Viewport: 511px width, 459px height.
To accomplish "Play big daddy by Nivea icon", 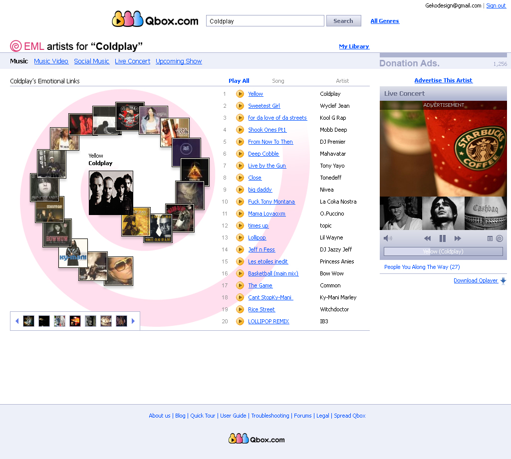I will pyautogui.click(x=240, y=190).
